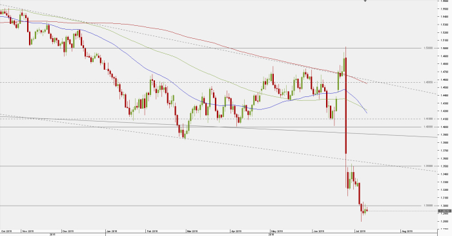Screen dimensions: 452x236
Task: Select the dashed 1.41000 level label
Action: [428, 118]
